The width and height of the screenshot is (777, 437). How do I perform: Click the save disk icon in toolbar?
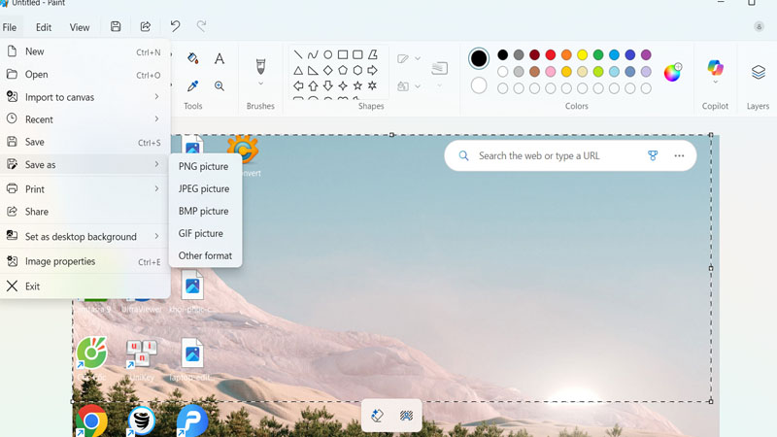(x=116, y=27)
